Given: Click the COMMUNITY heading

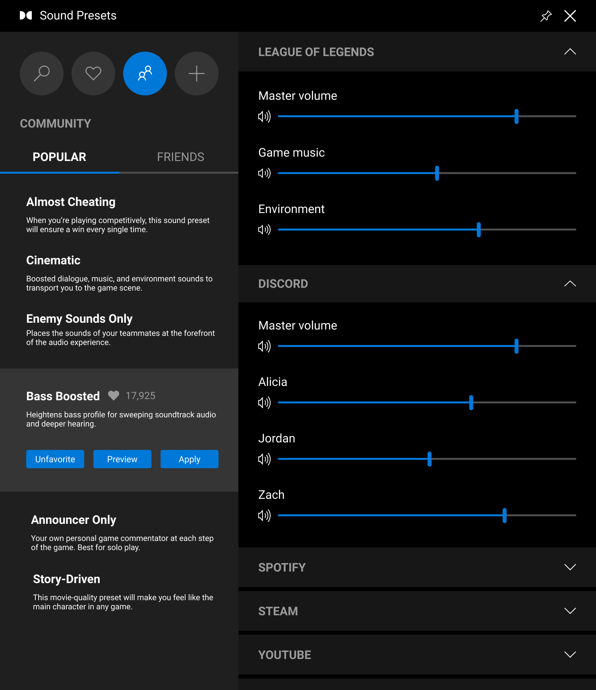Looking at the screenshot, I should [x=56, y=124].
